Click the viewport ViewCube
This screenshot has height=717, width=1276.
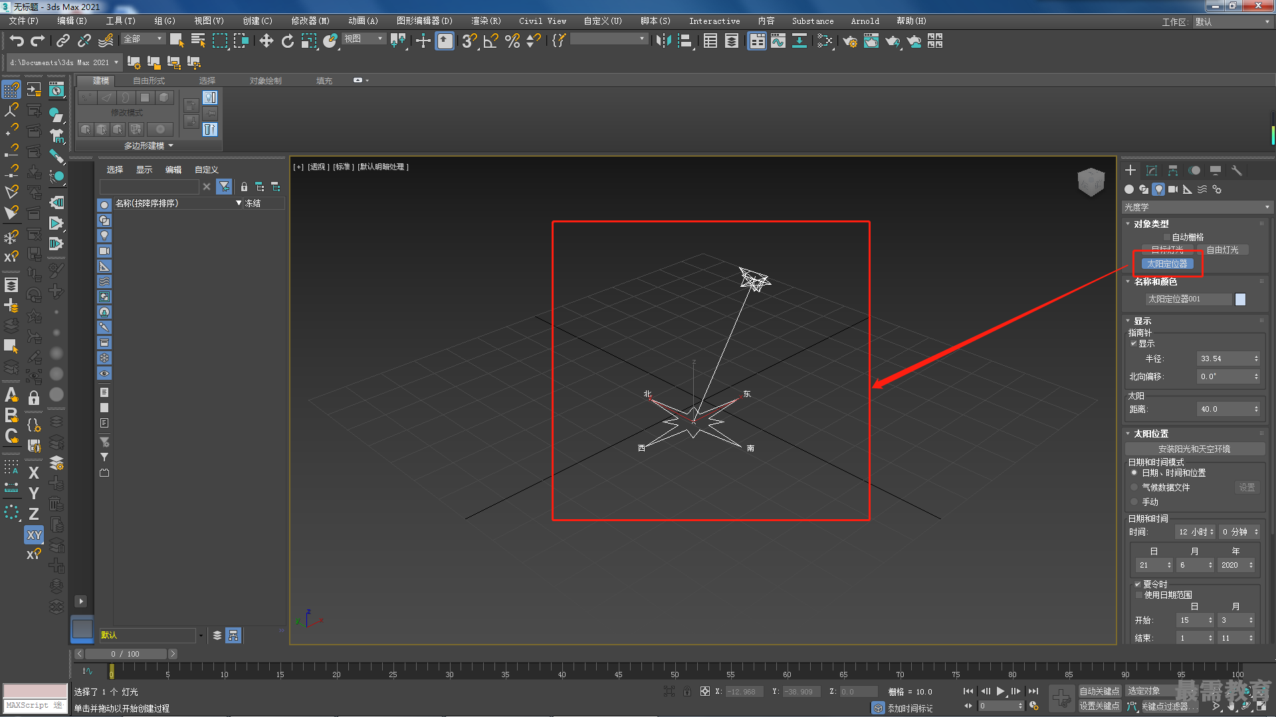1091,181
